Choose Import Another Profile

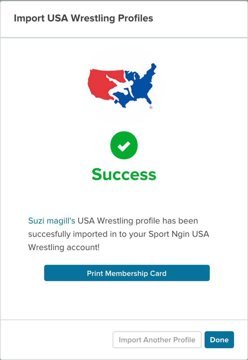point(157,340)
